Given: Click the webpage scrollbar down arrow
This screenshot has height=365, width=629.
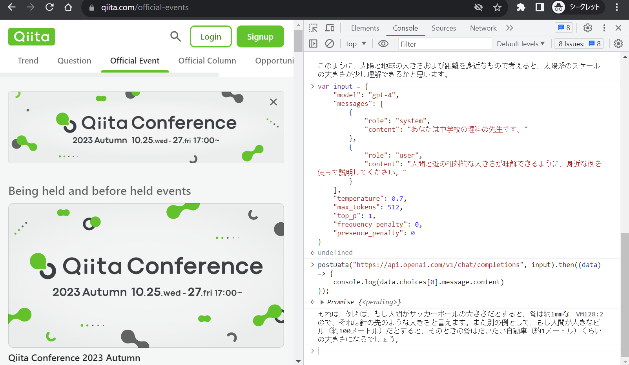Looking at the screenshot, I should (298, 361).
